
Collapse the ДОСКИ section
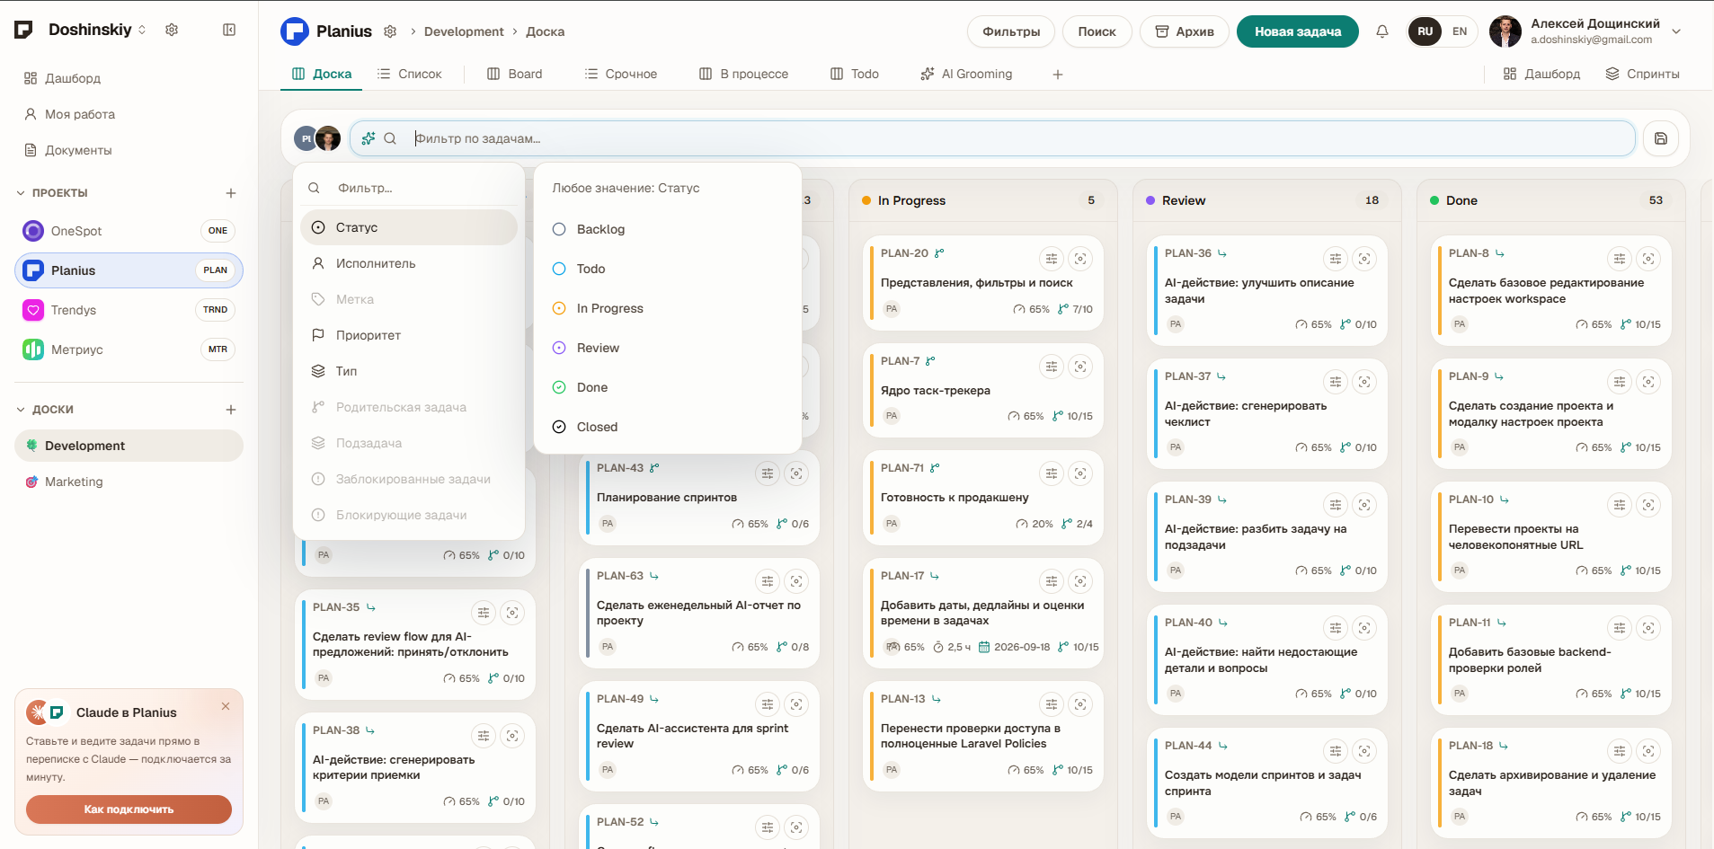coord(21,410)
